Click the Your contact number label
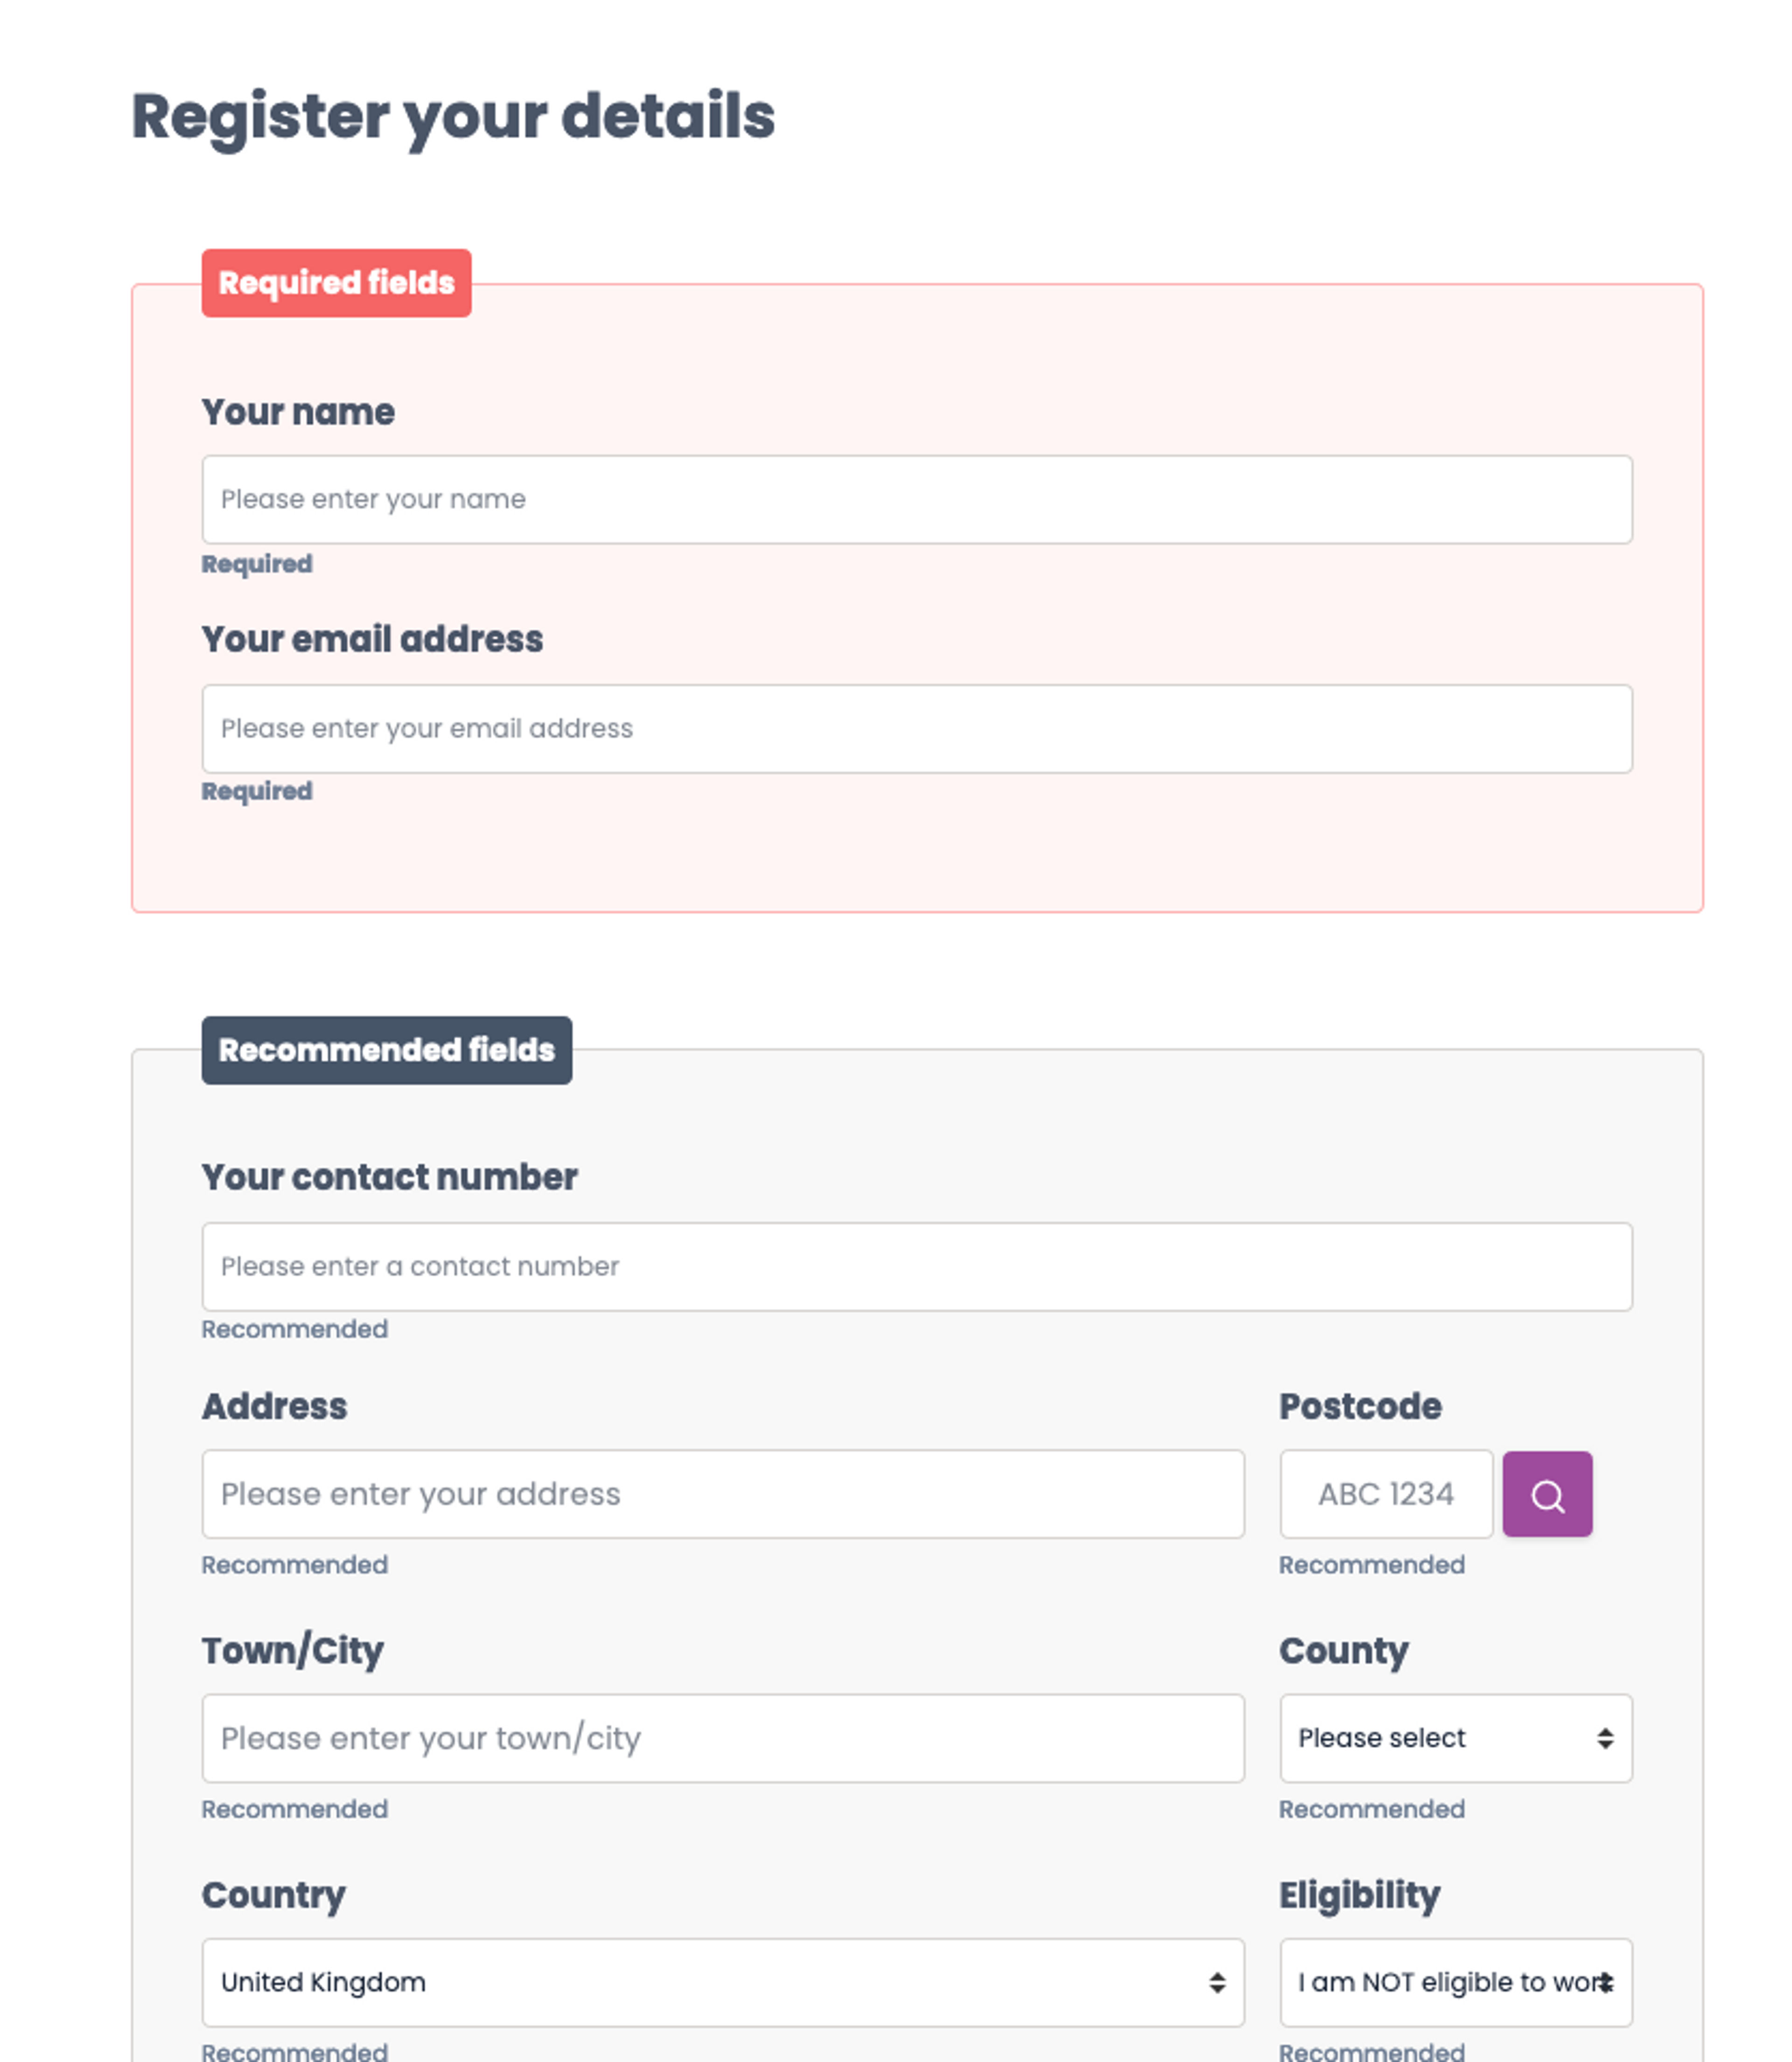Viewport: 1792px width, 2062px height. (389, 1177)
